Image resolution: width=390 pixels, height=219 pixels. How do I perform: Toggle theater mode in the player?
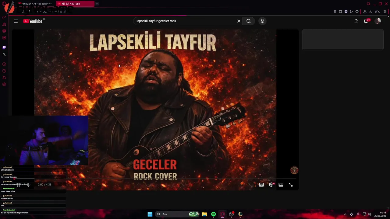click(x=281, y=185)
